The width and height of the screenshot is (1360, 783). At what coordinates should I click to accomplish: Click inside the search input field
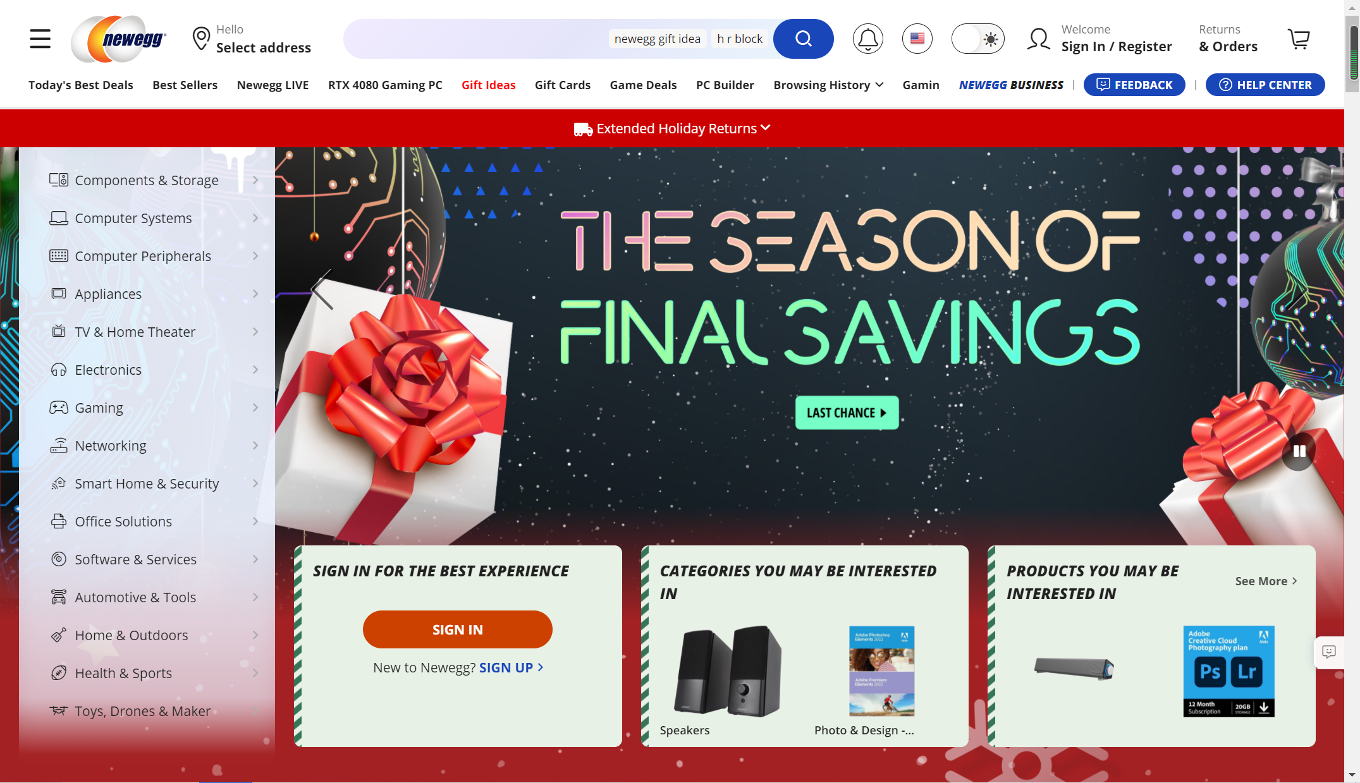click(475, 39)
